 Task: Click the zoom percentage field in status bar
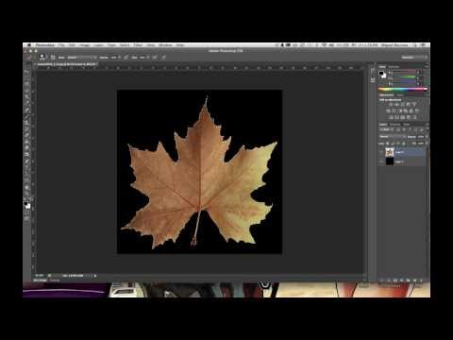click(x=40, y=276)
